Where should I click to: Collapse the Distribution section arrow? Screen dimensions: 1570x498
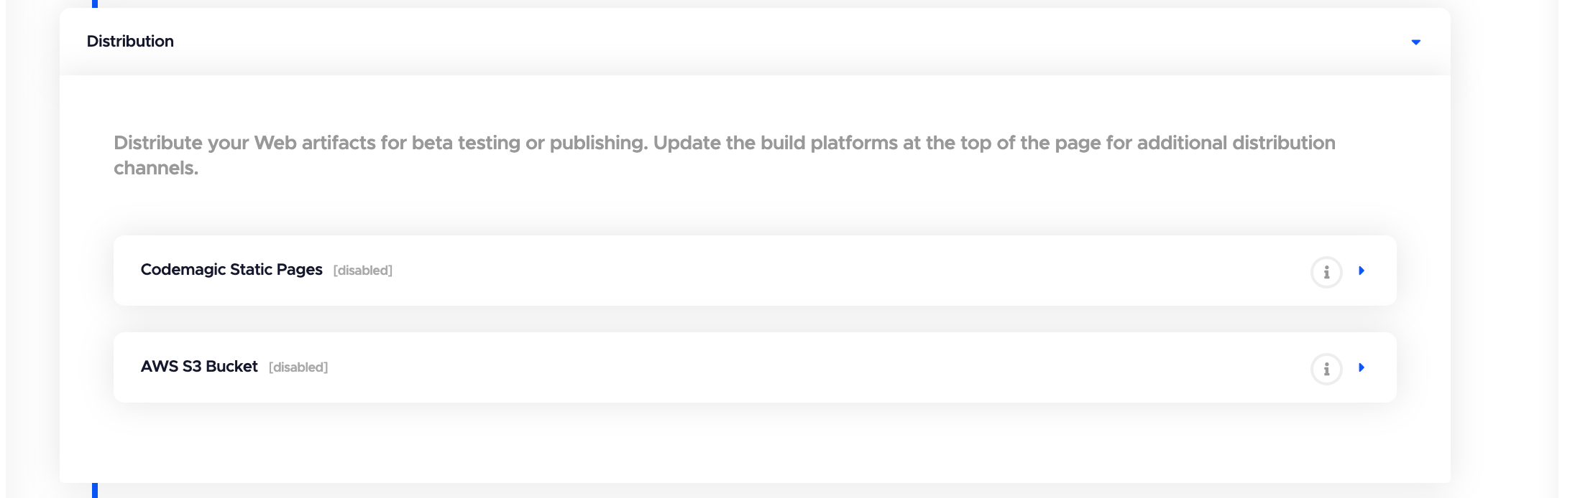[x=1415, y=42]
